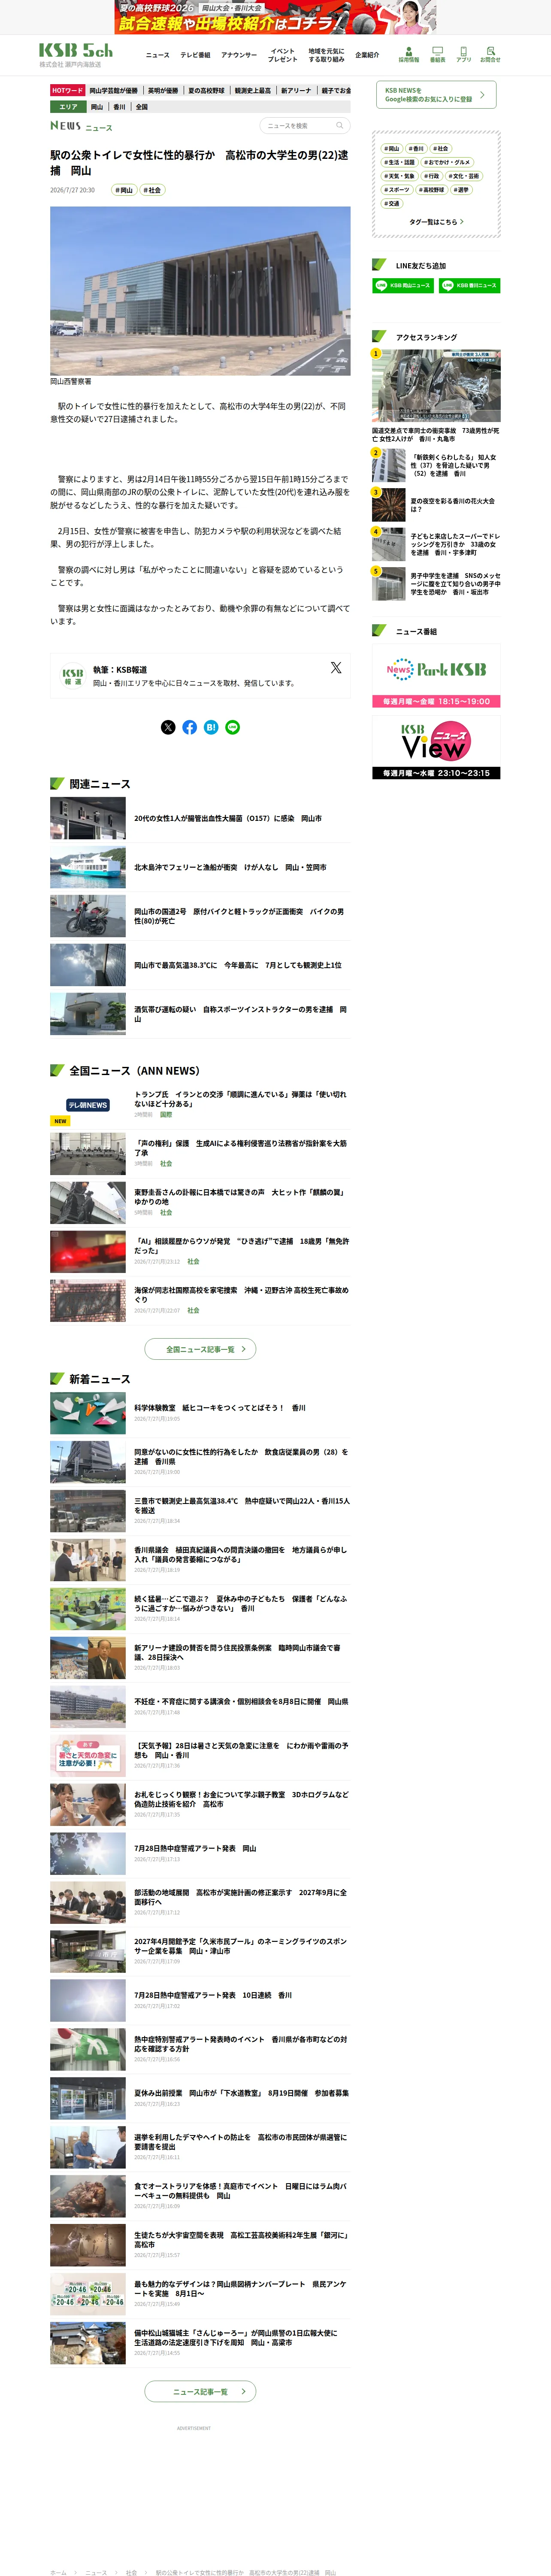Click the magnifier icon in news search
Screen dimensions: 551x2576
point(340,126)
